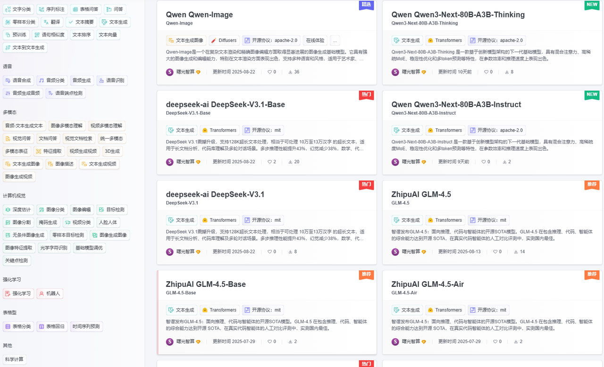Toggle the 零样本分类 filter
The height and width of the screenshot is (367, 604).
click(21, 22)
